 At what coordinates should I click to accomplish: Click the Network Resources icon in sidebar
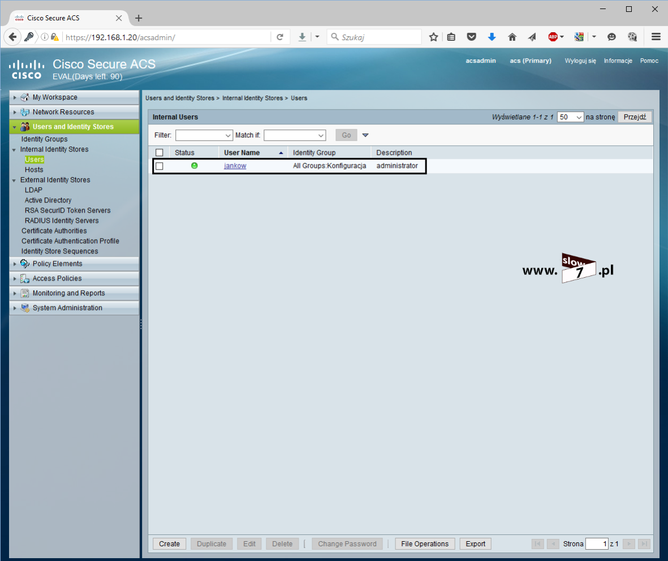(x=25, y=112)
